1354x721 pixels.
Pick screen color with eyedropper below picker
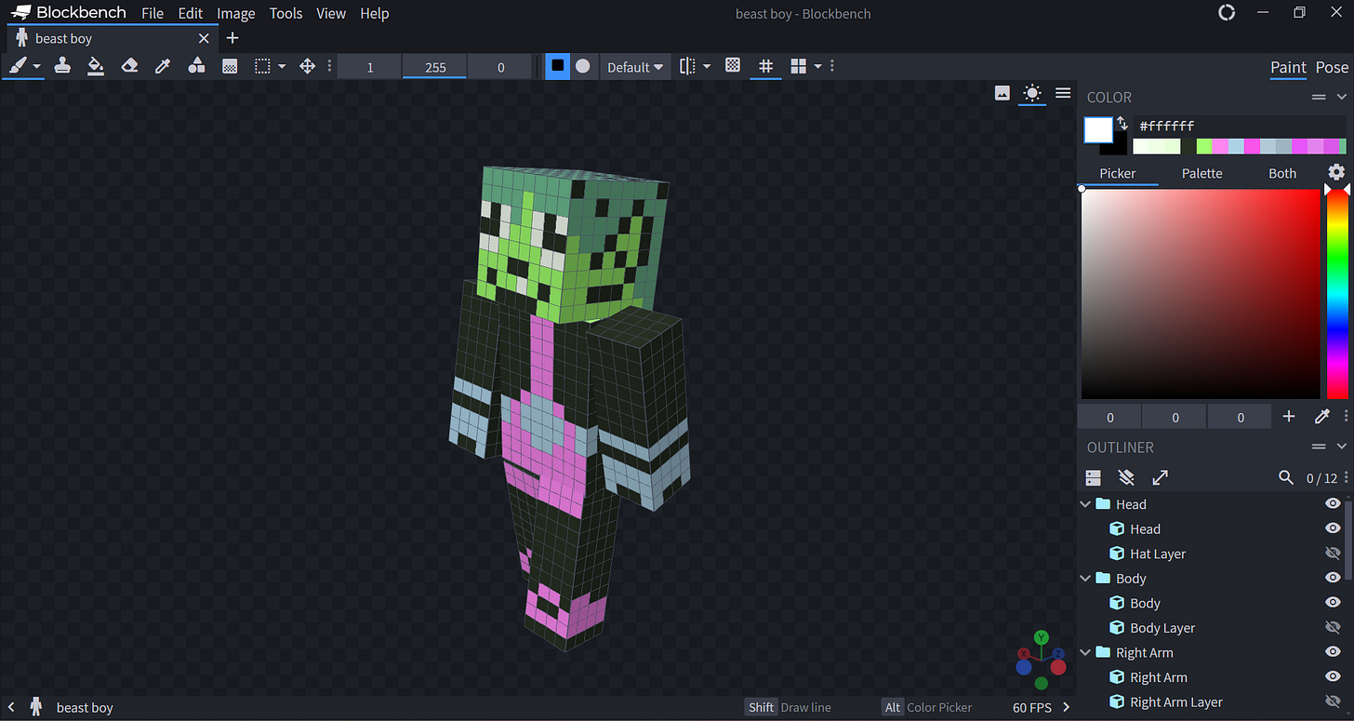pyautogui.click(x=1321, y=417)
